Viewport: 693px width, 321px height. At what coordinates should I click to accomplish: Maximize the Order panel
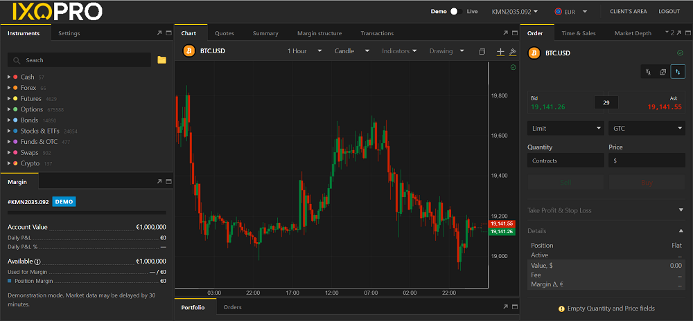coord(687,33)
